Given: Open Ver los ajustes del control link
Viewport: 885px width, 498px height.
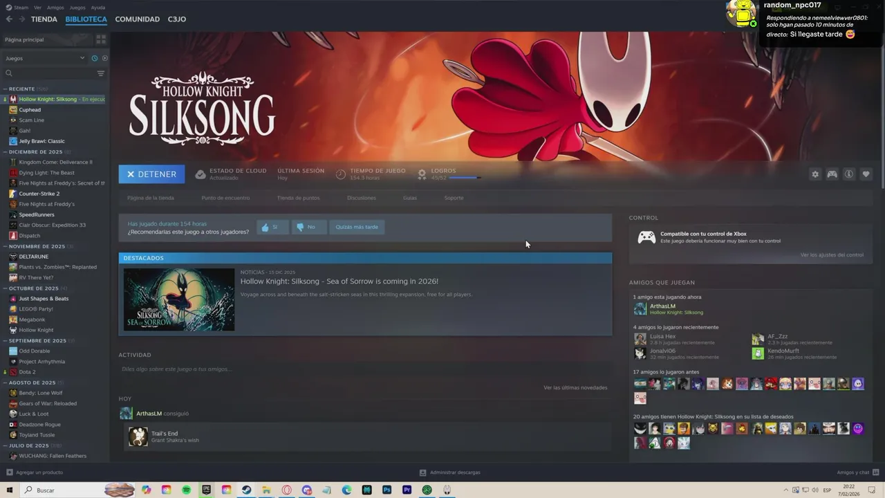Looking at the screenshot, I should 832,255.
